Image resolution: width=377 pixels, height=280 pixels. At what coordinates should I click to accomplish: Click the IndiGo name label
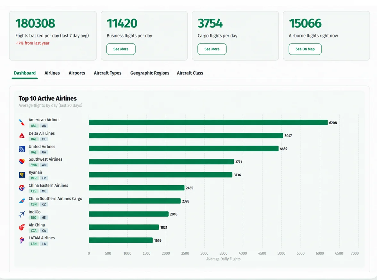click(35, 212)
